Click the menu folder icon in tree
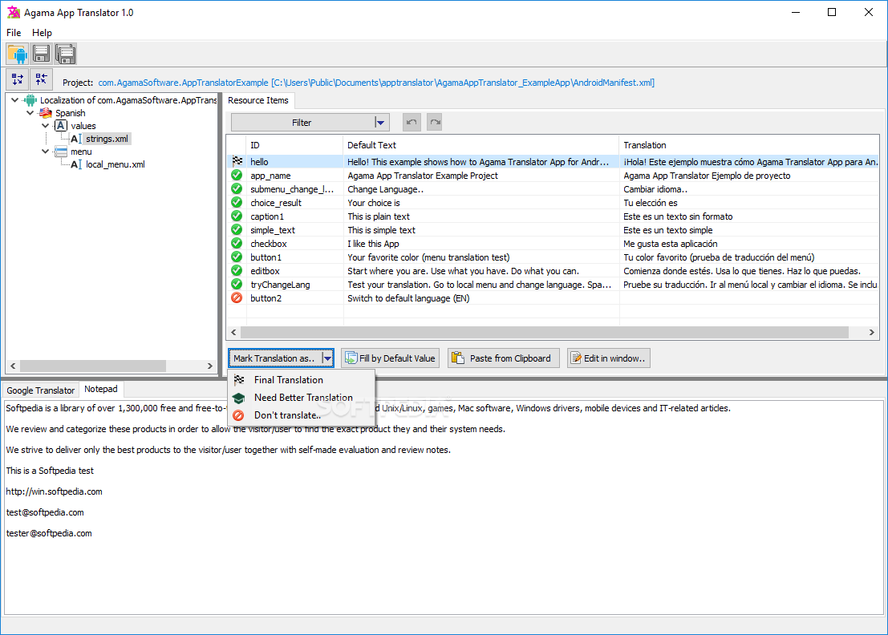This screenshot has width=888, height=635. 61,152
